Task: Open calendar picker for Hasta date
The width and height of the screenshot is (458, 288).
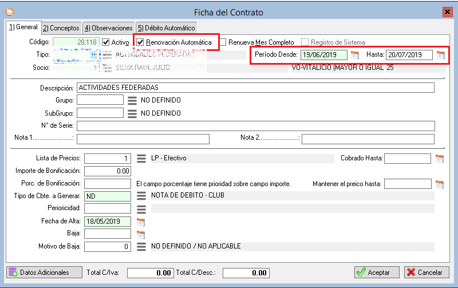Action: [x=440, y=55]
